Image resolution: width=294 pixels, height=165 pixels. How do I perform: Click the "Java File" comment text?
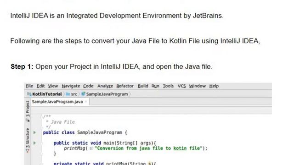click(x=63, y=122)
